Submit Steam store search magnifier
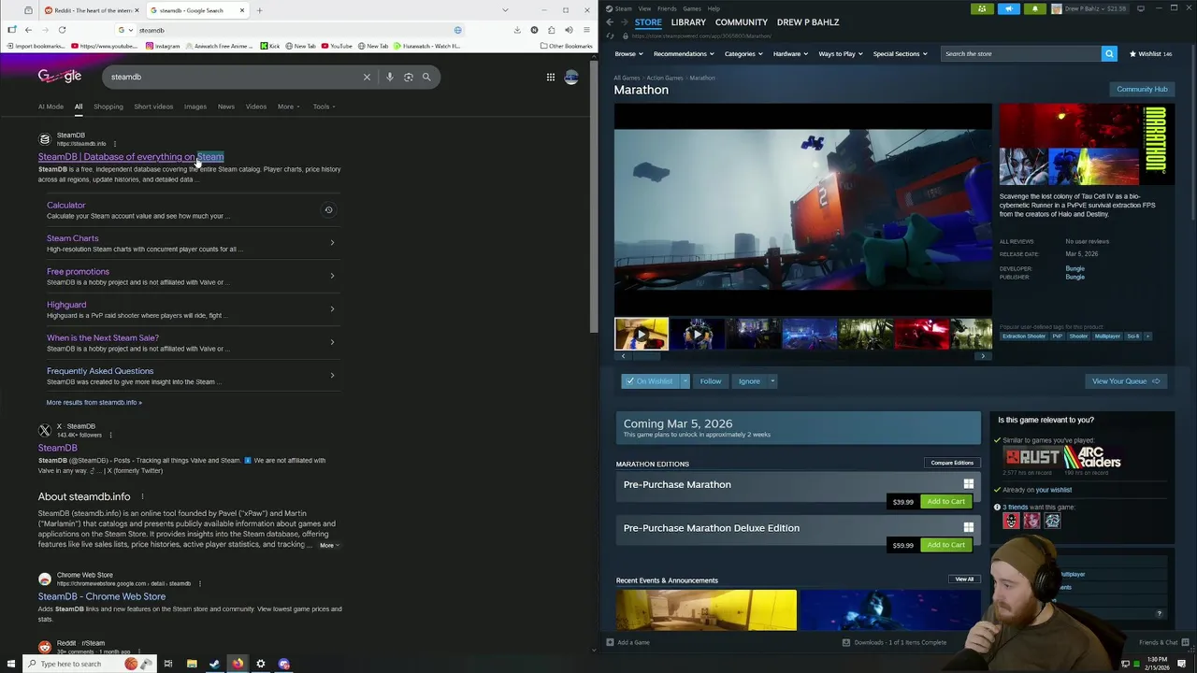 (x=1109, y=53)
